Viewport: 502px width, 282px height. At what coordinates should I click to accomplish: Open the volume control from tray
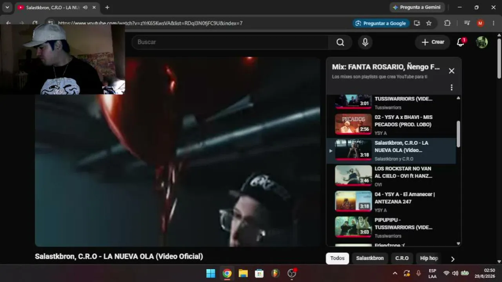pos(455,273)
